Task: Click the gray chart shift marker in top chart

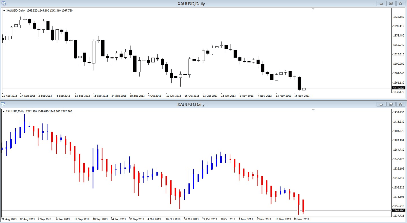Action: coord(313,9)
